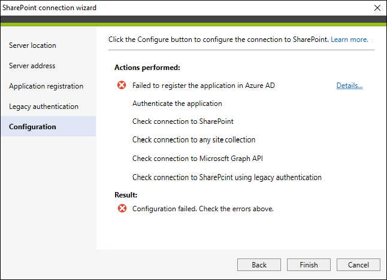Close the SharePoint connection wizard window

pos(377,8)
